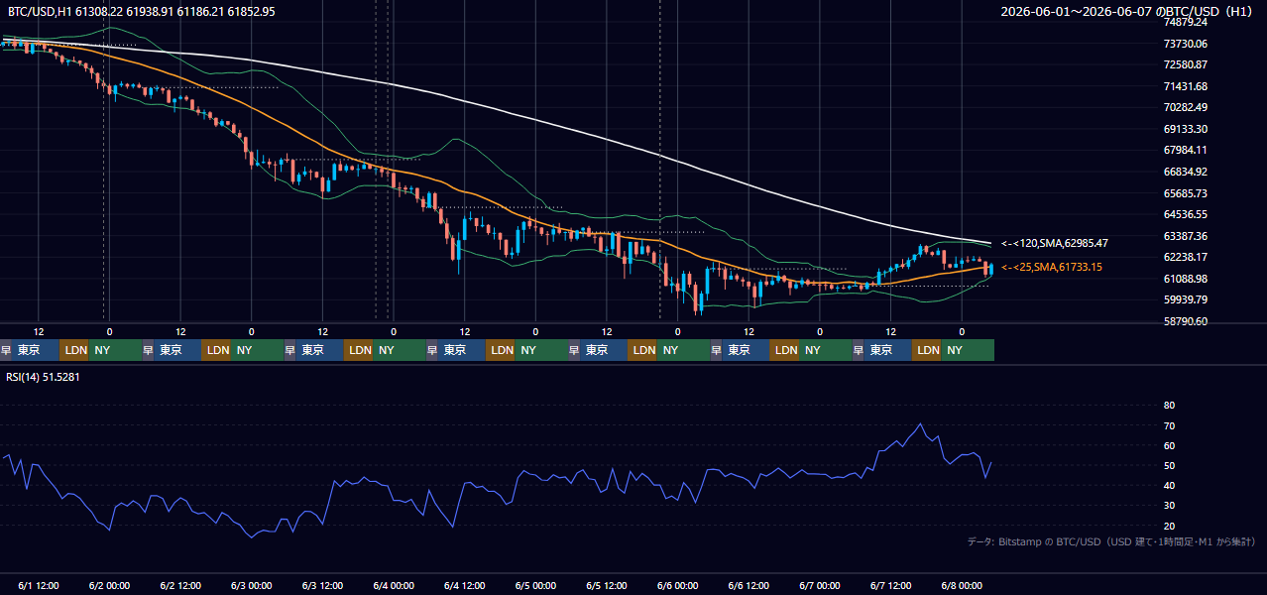Select the 25 SMA label reading 61733.15
This screenshot has width=1267, height=595.
point(1052,267)
